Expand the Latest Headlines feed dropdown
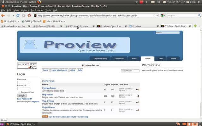 (x=65, y=21)
